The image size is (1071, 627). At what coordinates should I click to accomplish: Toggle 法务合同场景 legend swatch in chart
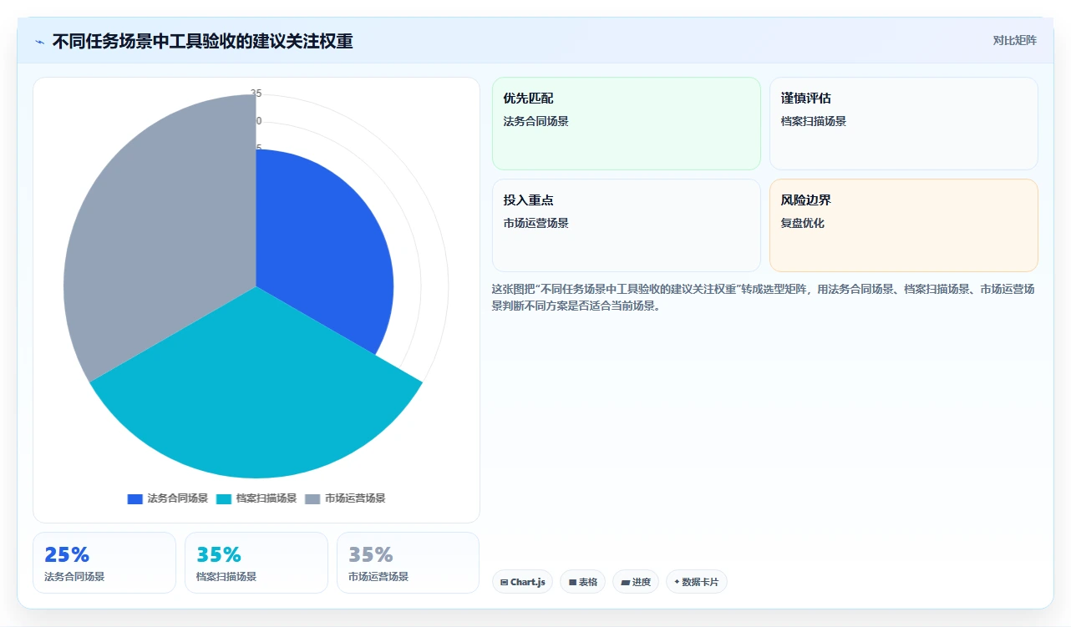coord(135,498)
